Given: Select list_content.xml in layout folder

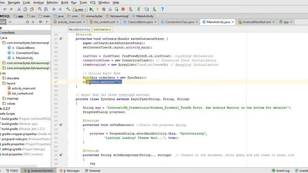Looking at the screenshot, I should tap(23, 93).
